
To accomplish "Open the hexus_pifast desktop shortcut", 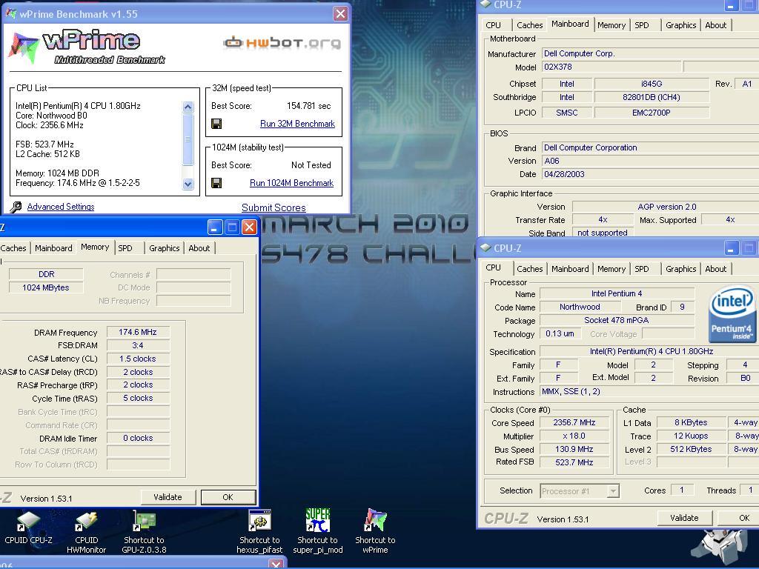I will (259, 532).
